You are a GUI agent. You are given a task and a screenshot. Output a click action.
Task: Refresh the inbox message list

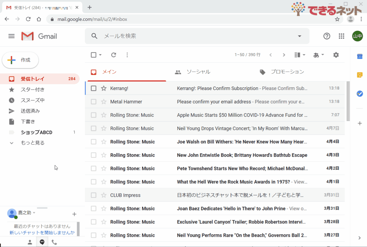click(x=114, y=55)
